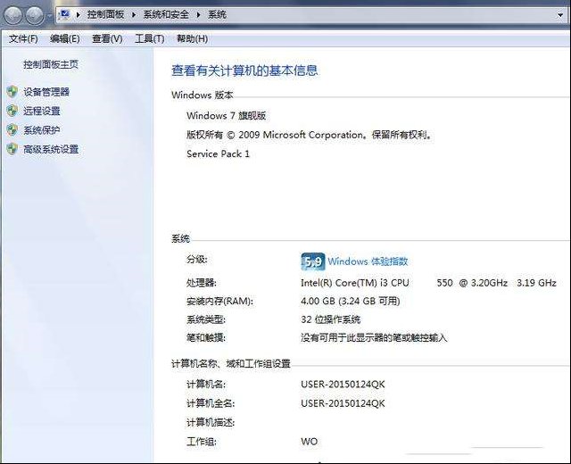Open the 帮助(H) menu
Image resolution: width=571 pixels, height=464 pixels.
point(193,38)
